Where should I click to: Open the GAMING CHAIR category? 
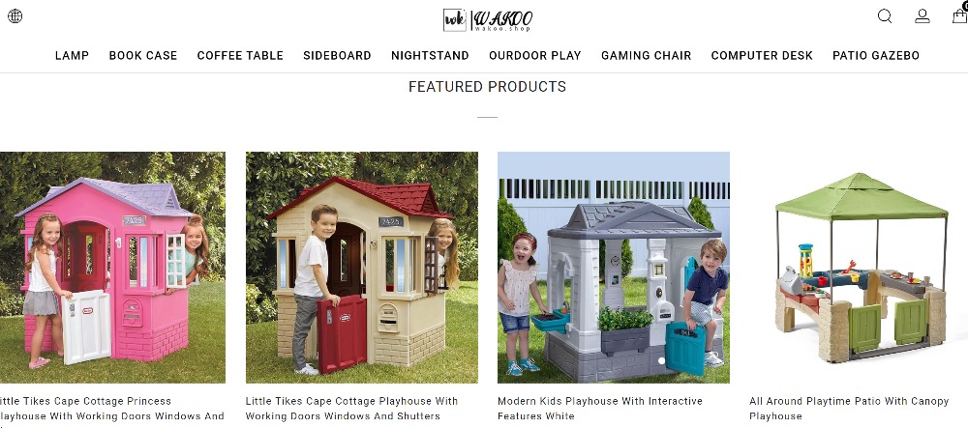point(647,55)
